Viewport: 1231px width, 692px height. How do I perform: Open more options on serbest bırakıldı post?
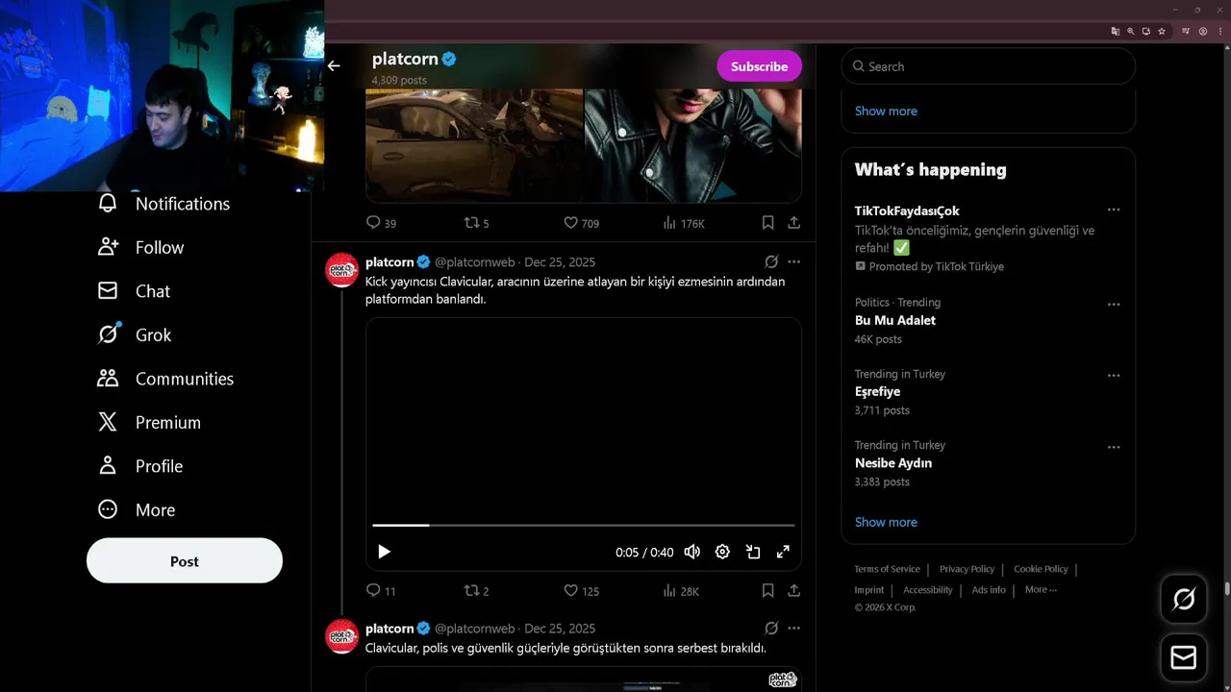pos(793,628)
